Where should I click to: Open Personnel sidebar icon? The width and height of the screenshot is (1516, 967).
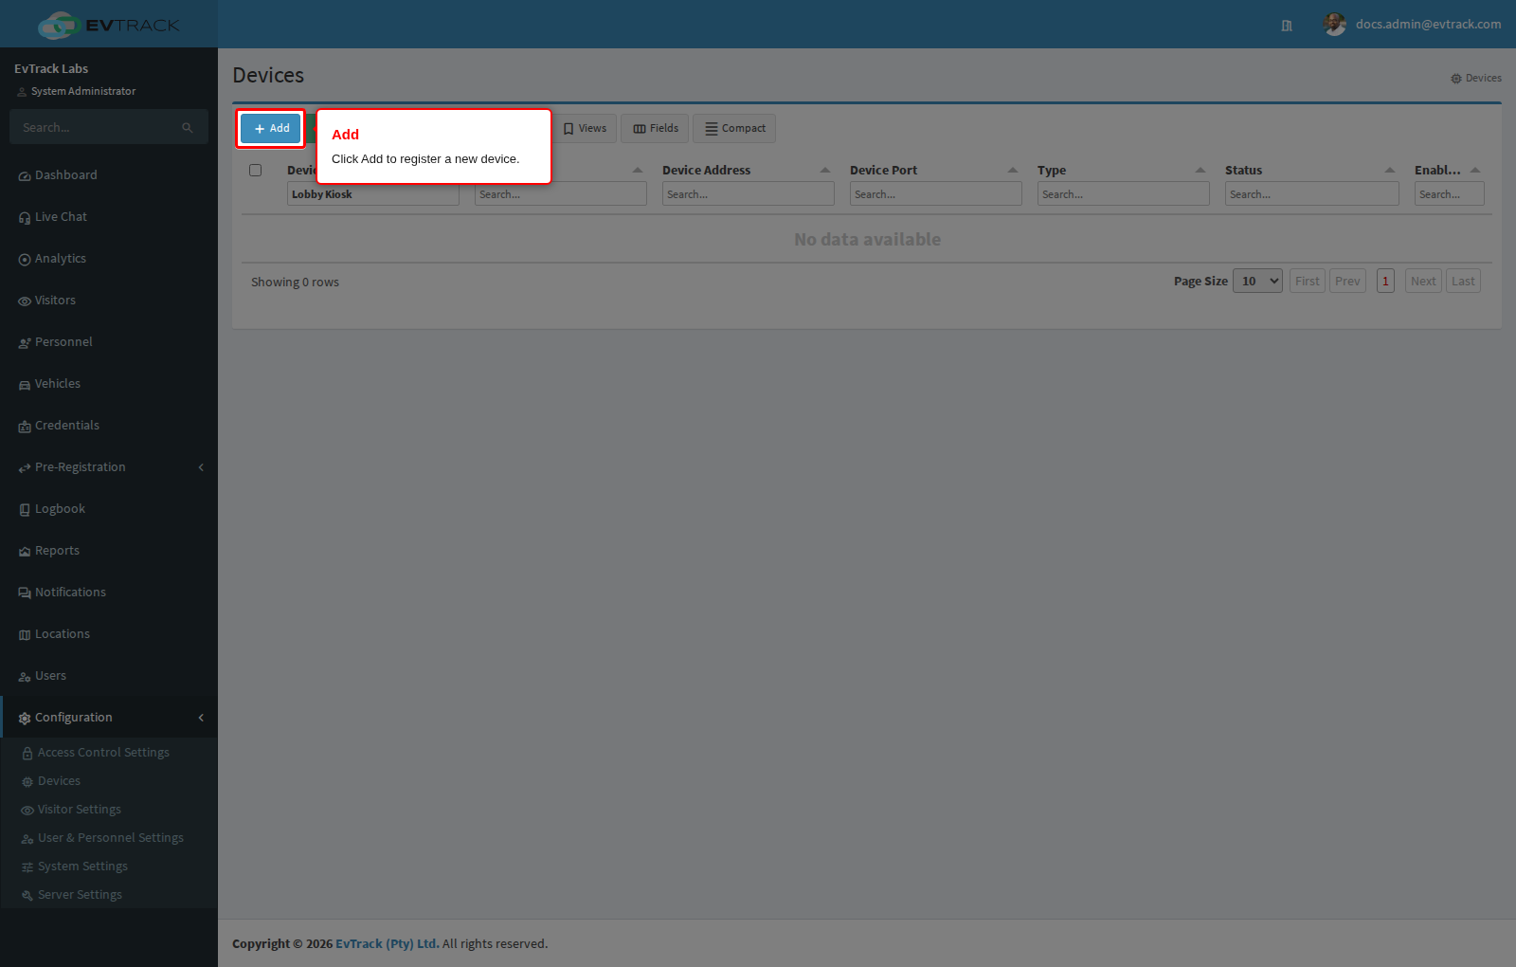[x=25, y=343]
